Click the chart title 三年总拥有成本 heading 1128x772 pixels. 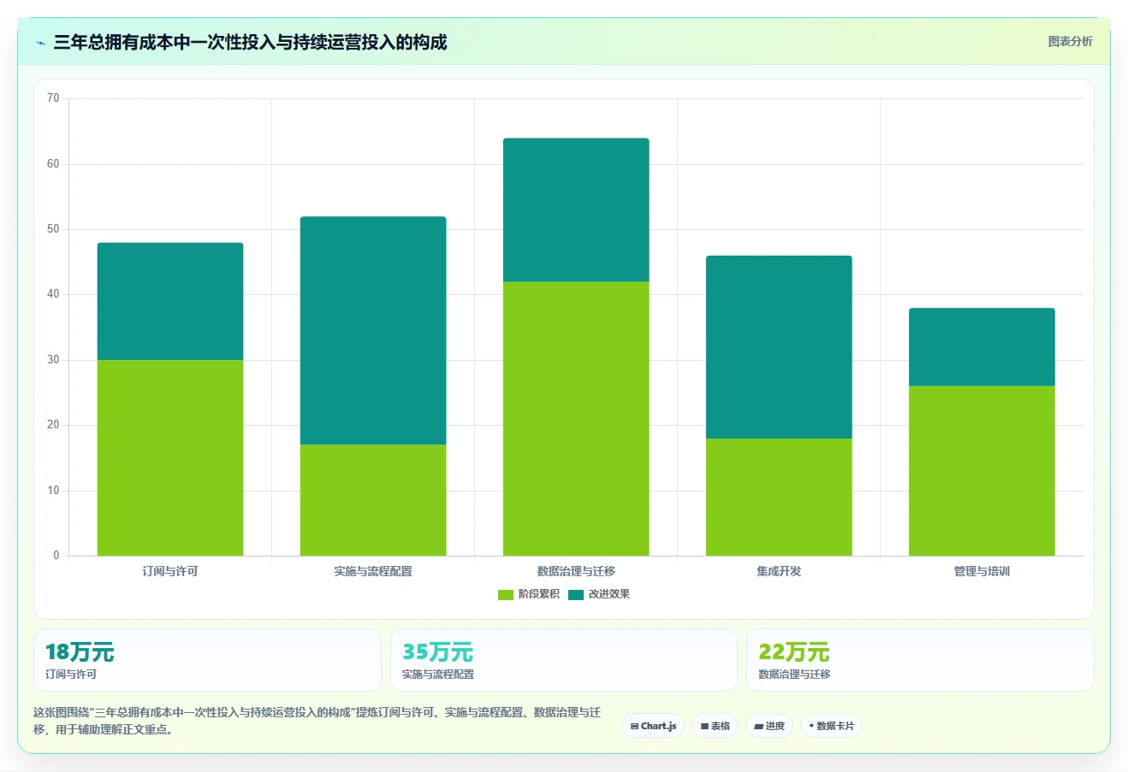[x=250, y=43]
